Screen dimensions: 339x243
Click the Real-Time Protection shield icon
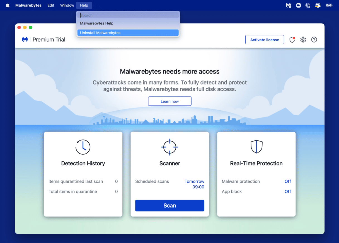(256, 147)
